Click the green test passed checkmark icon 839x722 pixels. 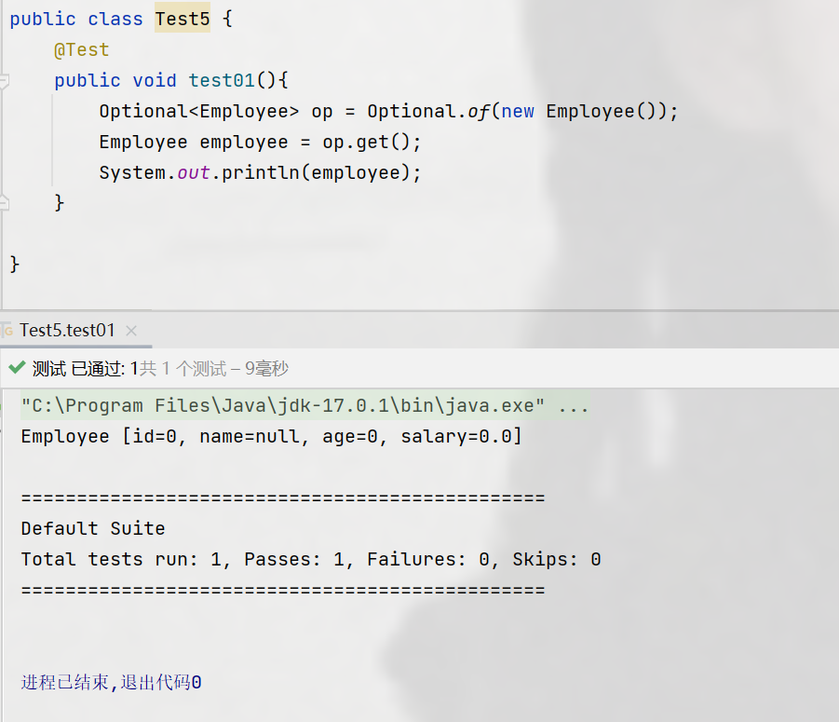pyautogui.click(x=17, y=368)
